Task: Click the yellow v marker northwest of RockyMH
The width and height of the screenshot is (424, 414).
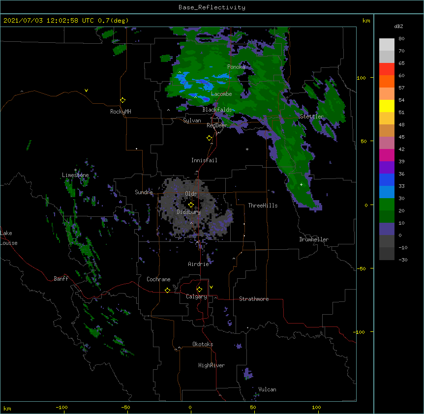Action: pos(86,90)
